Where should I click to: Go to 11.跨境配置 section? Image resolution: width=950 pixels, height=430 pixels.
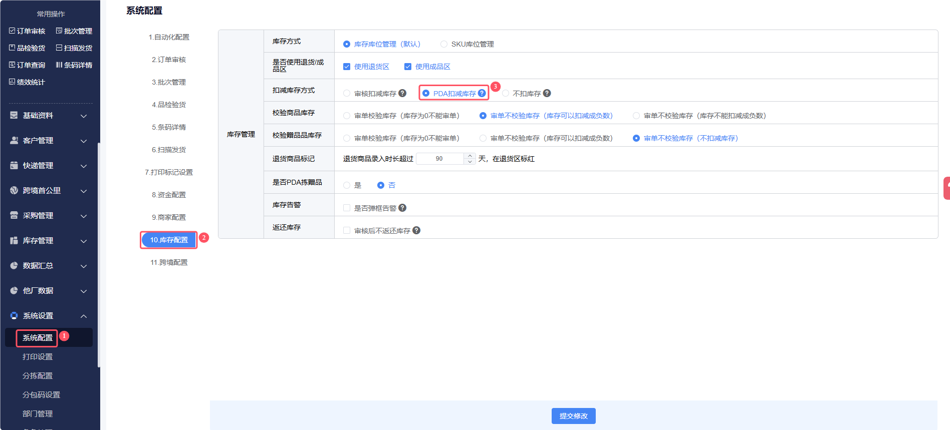click(169, 262)
